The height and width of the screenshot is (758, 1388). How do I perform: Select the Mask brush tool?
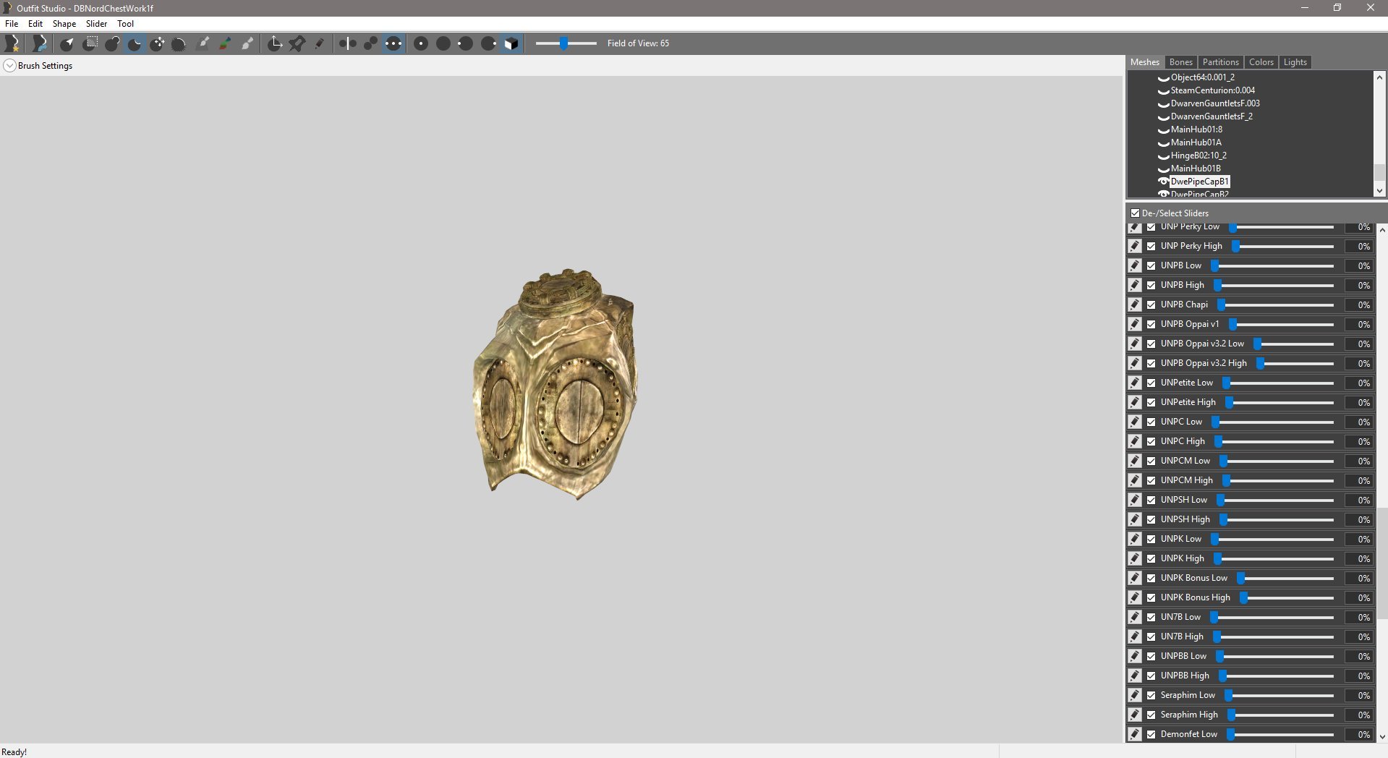tap(90, 43)
